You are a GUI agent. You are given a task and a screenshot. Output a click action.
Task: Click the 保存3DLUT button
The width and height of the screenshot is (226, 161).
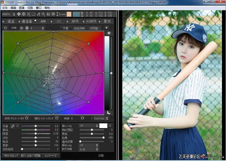tap(11, 156)
